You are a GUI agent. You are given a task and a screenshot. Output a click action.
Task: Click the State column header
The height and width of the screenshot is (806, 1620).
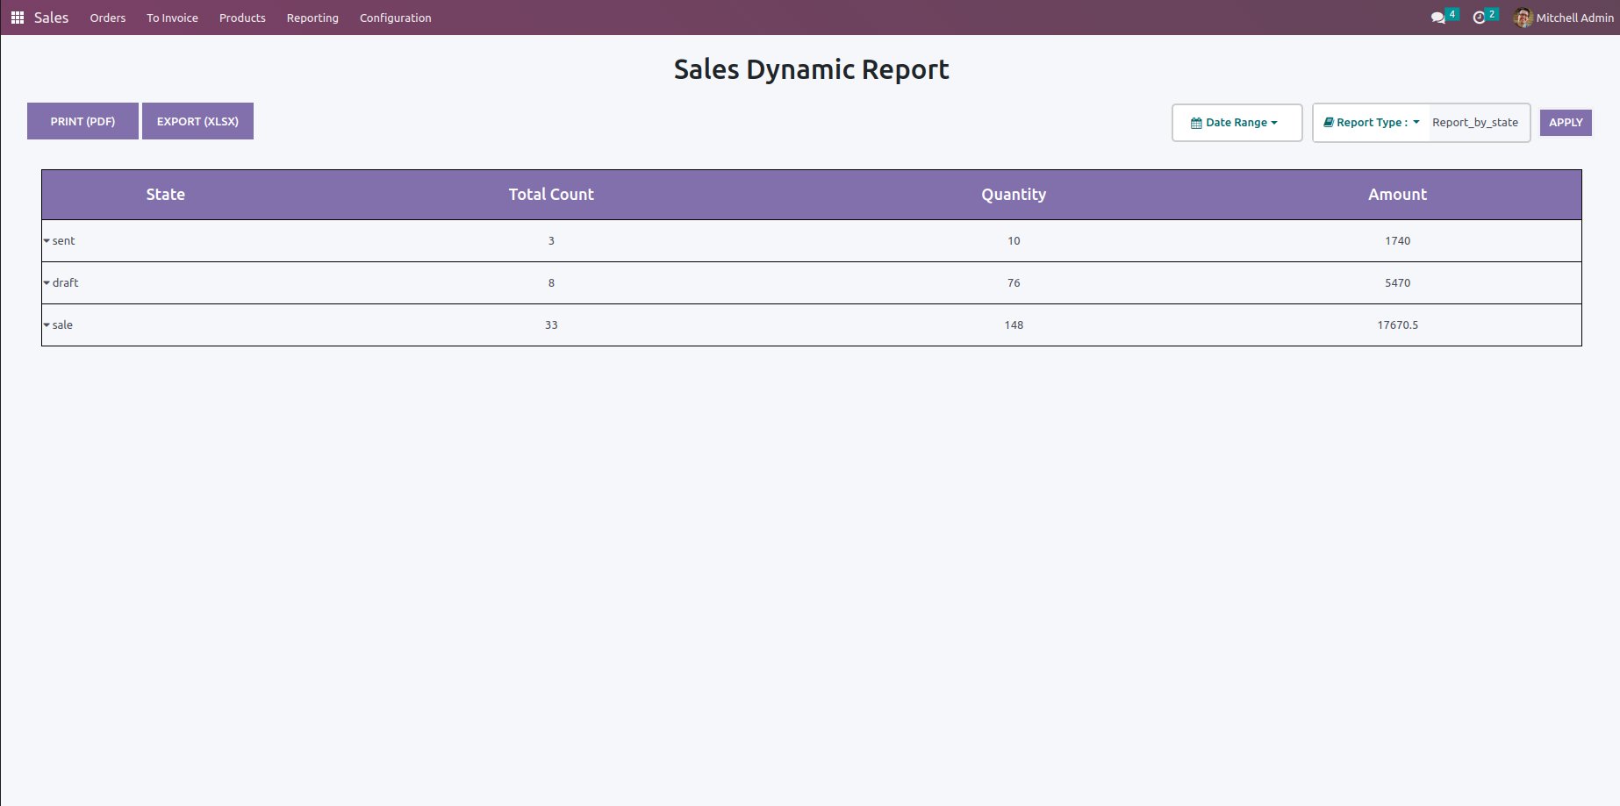pos(166,195)
